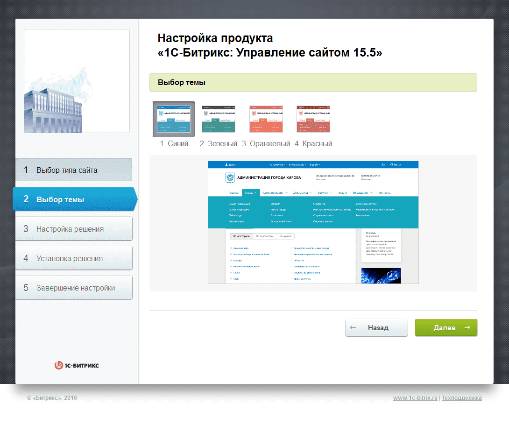Pick the orange theme thumbnail
Viewport: 509px width, 426px height.
click(x=266, y=119)
